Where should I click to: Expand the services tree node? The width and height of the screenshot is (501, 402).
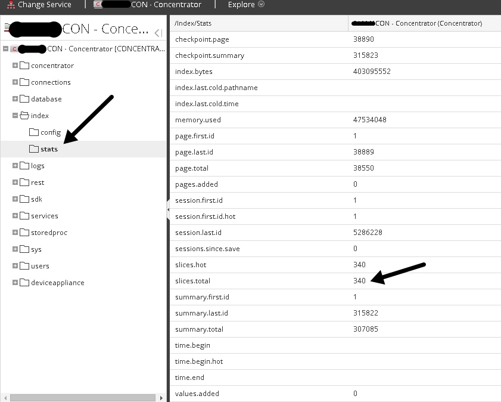(15, 215)
